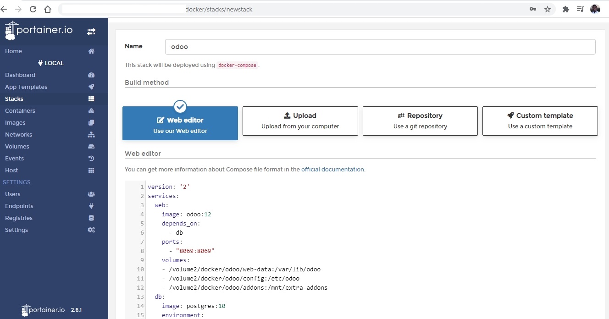609x319 pixels.
Task: Click the docker-compose code label
Action: click(x=238, y=65)
